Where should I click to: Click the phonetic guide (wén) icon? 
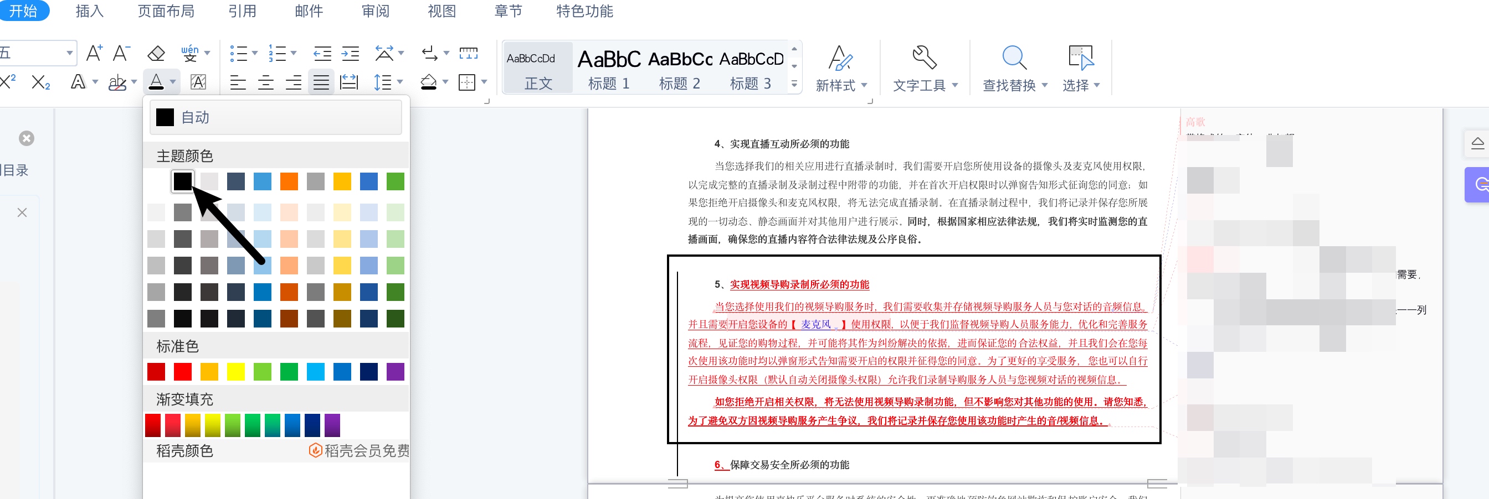pos(189,54)
